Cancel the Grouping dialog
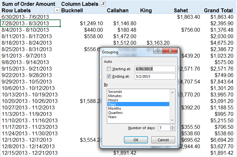This screenshot has height=157, width=237. pyautogui.click(x=163, y=140)
